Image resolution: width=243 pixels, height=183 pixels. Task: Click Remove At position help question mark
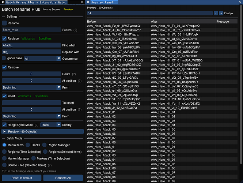(x=80, y=81)
